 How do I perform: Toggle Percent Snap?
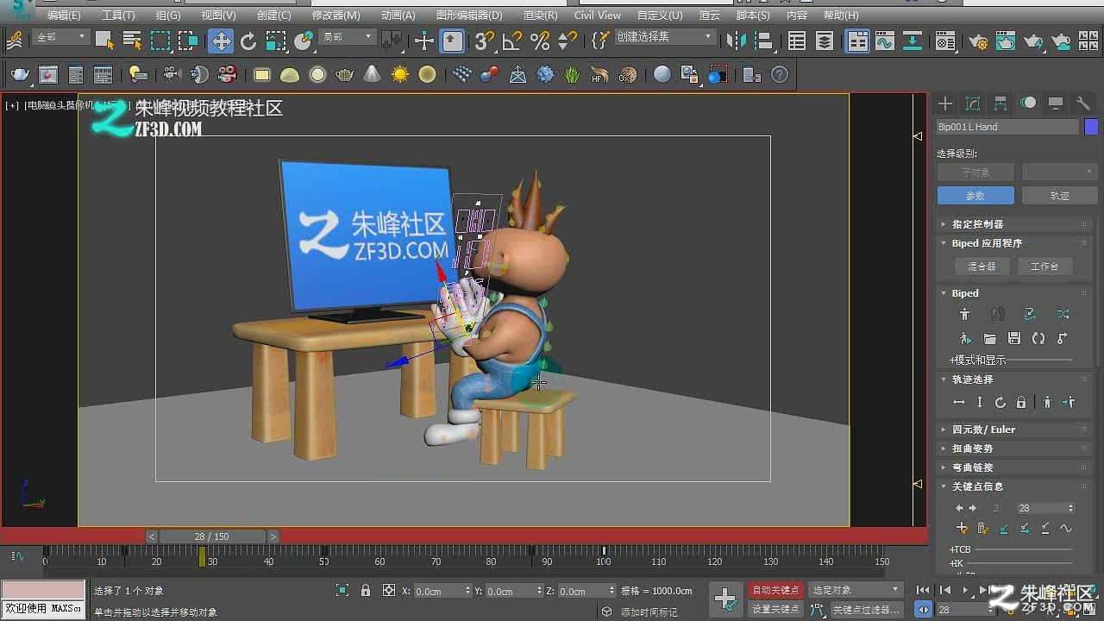[540, 41]
